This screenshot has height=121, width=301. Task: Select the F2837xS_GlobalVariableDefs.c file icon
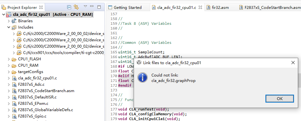(14, 110)
